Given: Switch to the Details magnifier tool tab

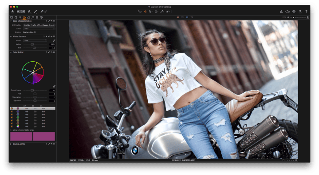Looking at the screenshot, I should pos(33,17).
